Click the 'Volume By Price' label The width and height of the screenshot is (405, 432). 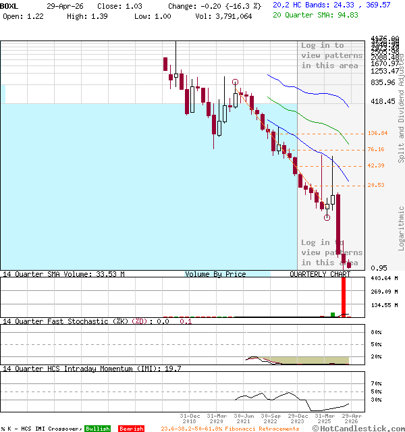[215, 274]
